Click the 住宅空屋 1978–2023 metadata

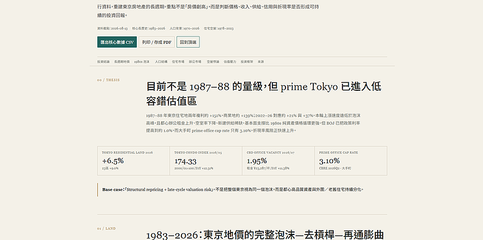click(x=219, y=28)
